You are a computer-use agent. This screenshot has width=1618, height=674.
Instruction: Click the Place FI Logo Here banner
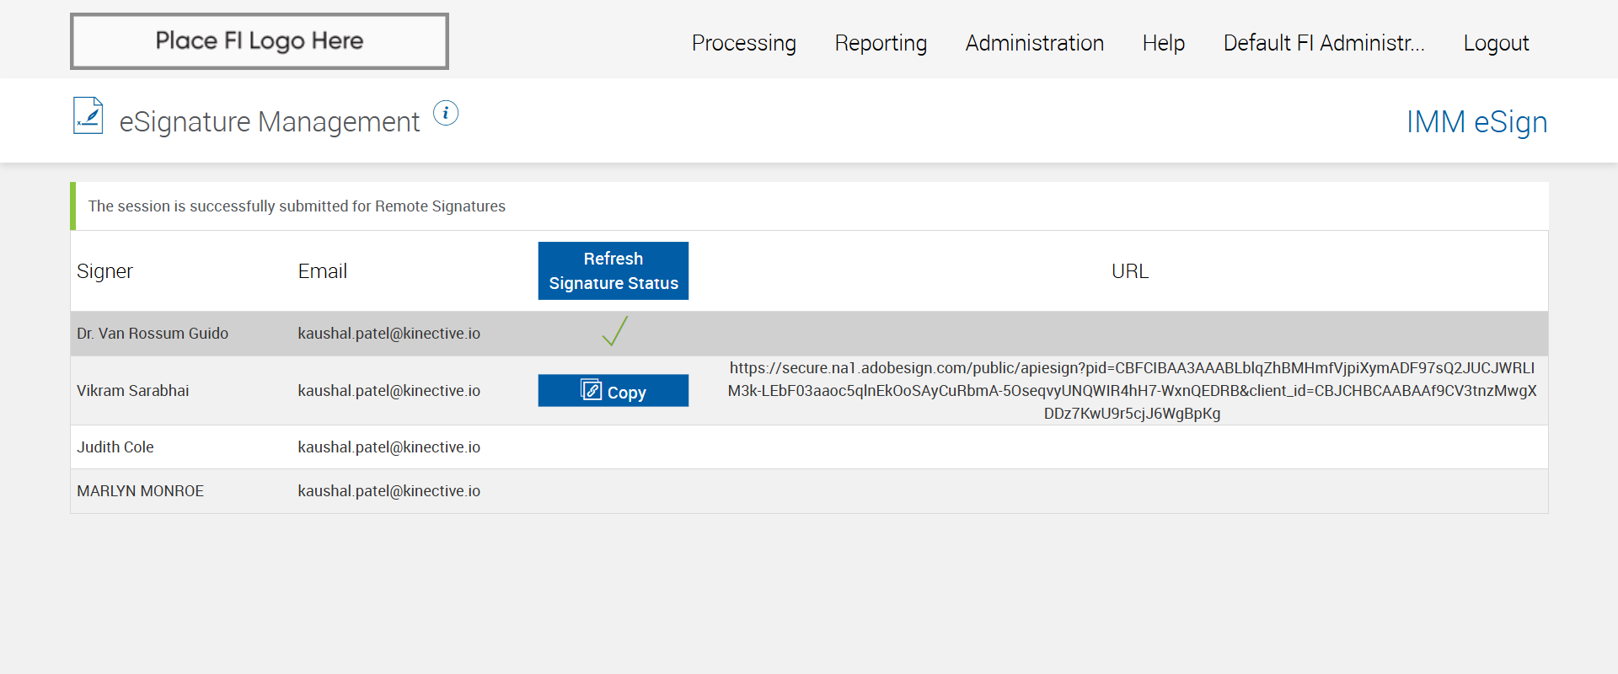(x=260, y=41)
